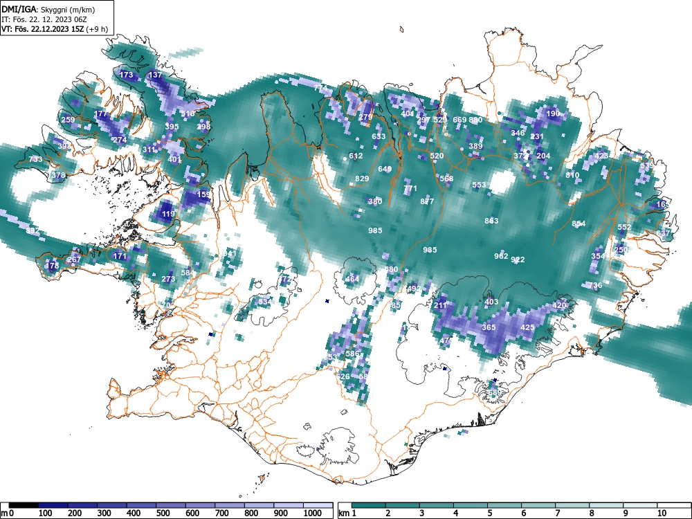The height and width of the screenshot is (519, 692).
Task: Click the visibility value 922 on the map
Action: click(518, 259)
